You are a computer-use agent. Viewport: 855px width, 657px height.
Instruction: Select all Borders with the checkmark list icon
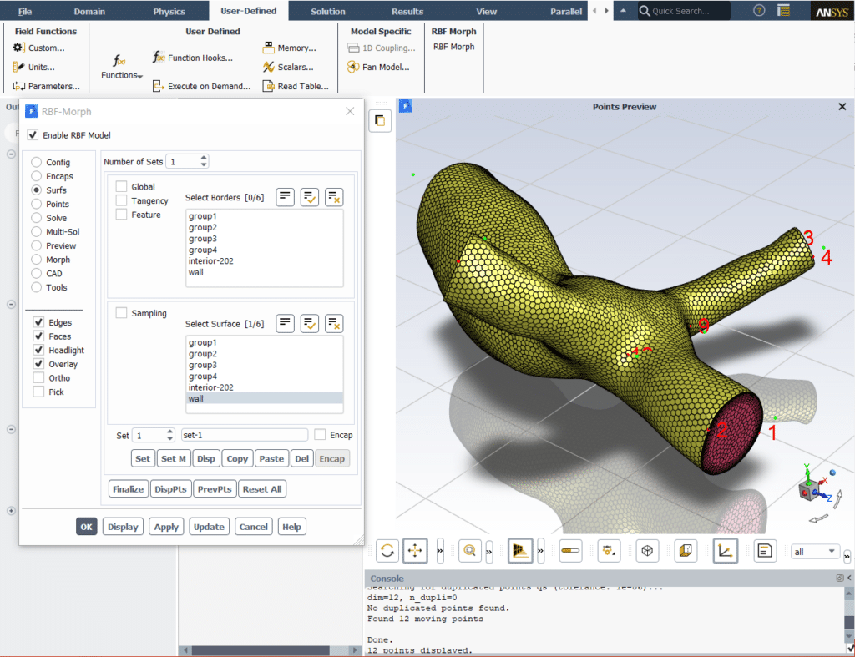coord(310,197)
